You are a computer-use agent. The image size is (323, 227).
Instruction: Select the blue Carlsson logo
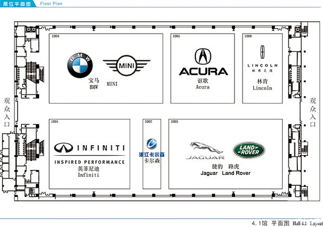tap(151, 144)
